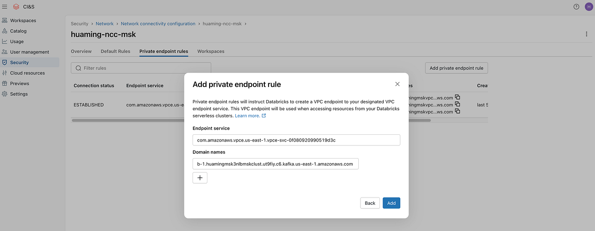Click the Cloud resources icon
Image resolution: width=595 pixels, height=231 pixels.
click(x=5, y=73)
